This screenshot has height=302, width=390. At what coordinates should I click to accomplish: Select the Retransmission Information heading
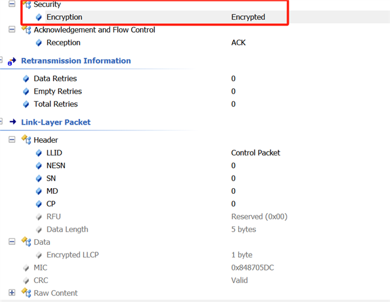(x=76, y=61)
